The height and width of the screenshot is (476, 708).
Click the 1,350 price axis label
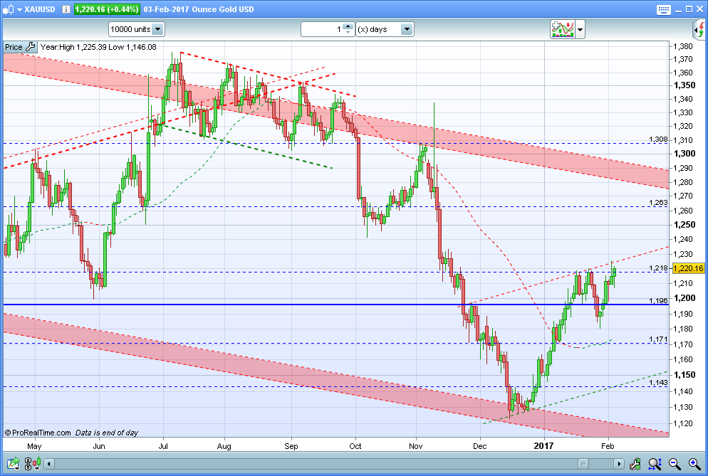(684, 85)
